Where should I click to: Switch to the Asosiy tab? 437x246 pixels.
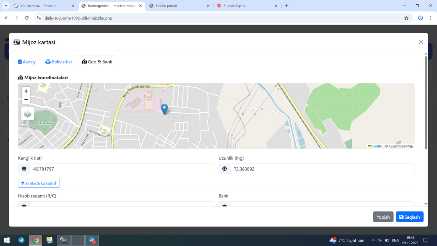[27, 62]
